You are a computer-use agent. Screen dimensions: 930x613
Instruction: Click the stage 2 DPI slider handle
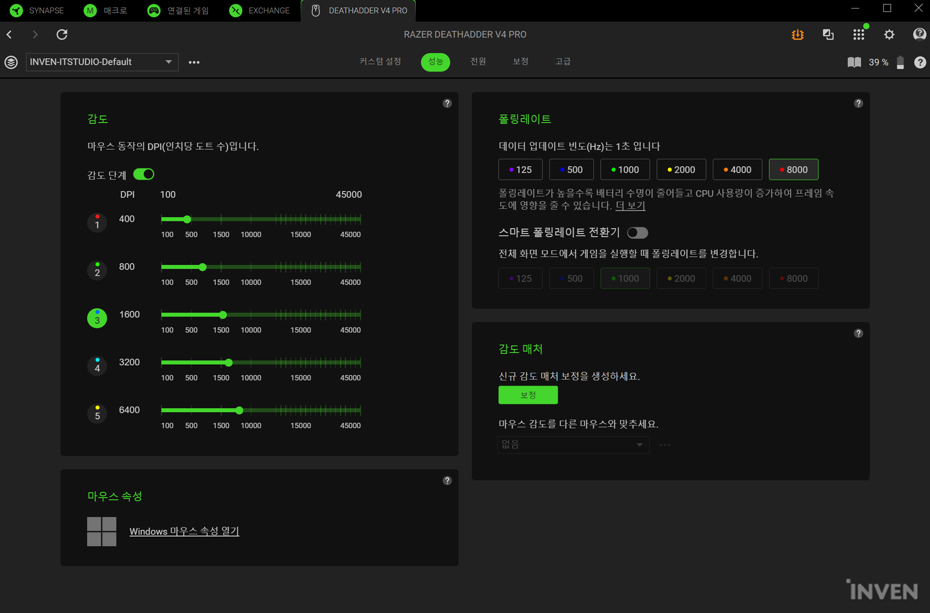click(202, 267)
